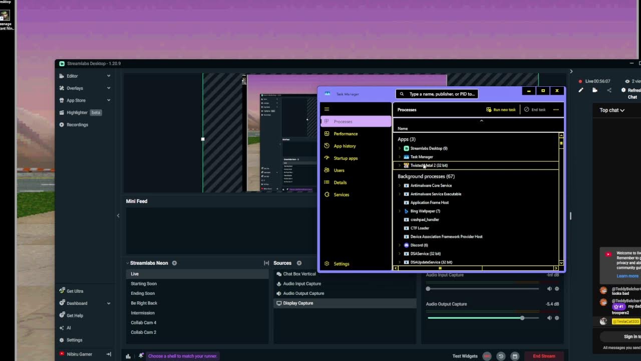
Task: Expand the Dashboard menu chevron
Action: [x=109, y=303]
